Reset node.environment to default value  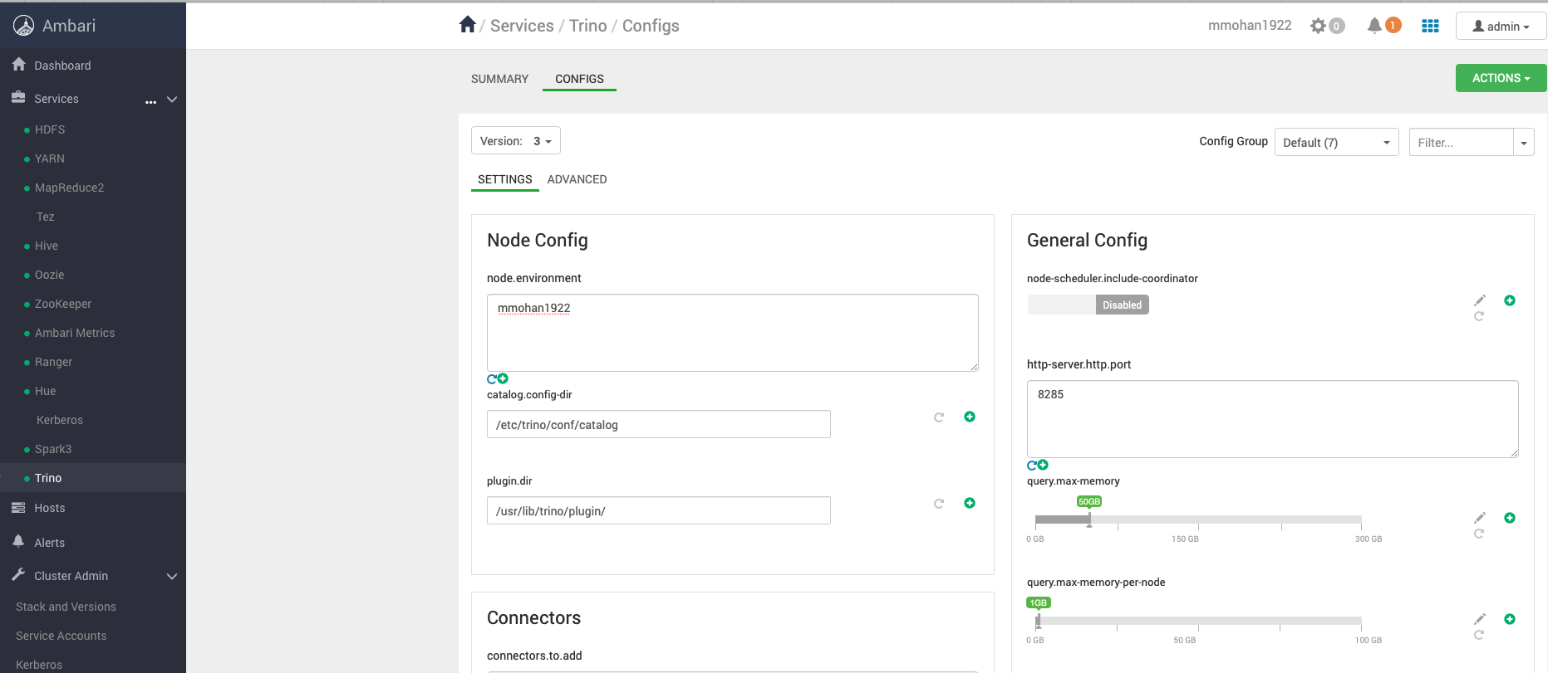tap(492, 379)
